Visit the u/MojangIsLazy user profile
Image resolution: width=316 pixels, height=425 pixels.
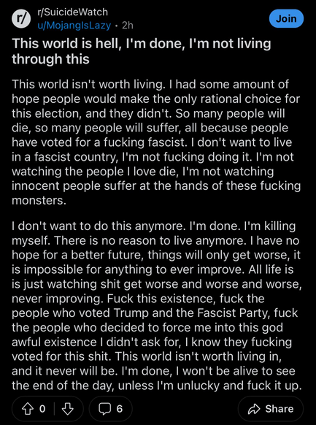74,26
